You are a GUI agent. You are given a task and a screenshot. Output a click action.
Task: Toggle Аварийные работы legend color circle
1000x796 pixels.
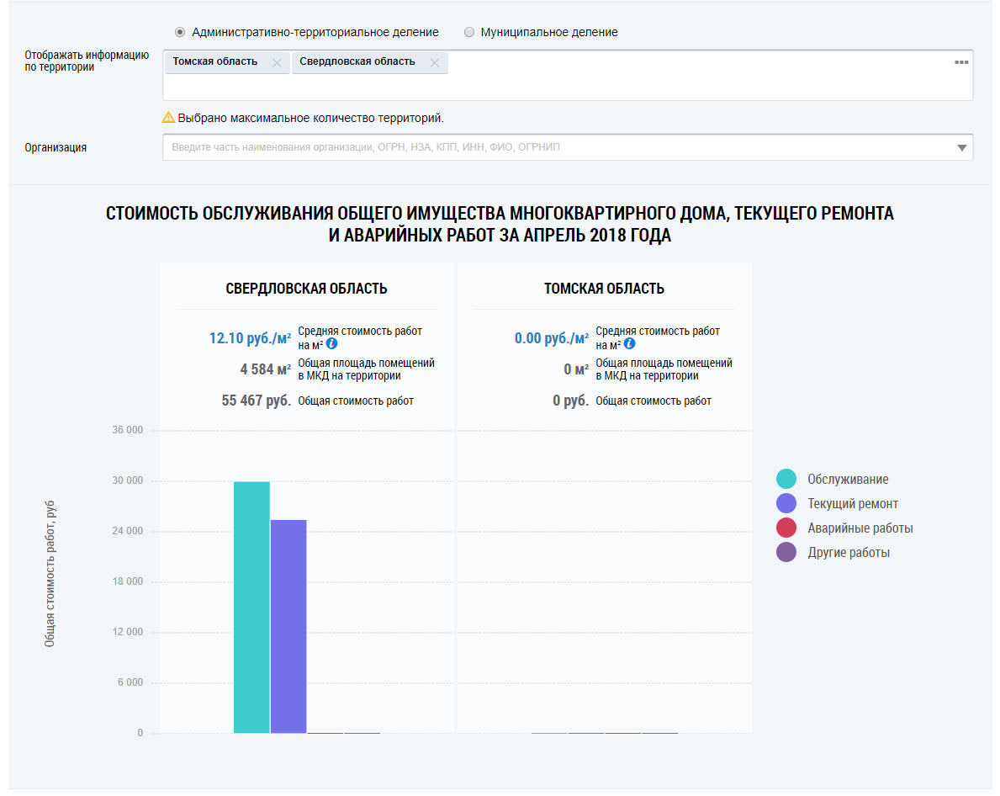(x=786, y=528)
